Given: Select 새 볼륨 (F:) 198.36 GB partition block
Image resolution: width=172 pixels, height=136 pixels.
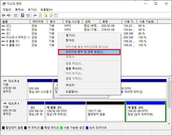Looking at the screenshot, I should [65, 111].
